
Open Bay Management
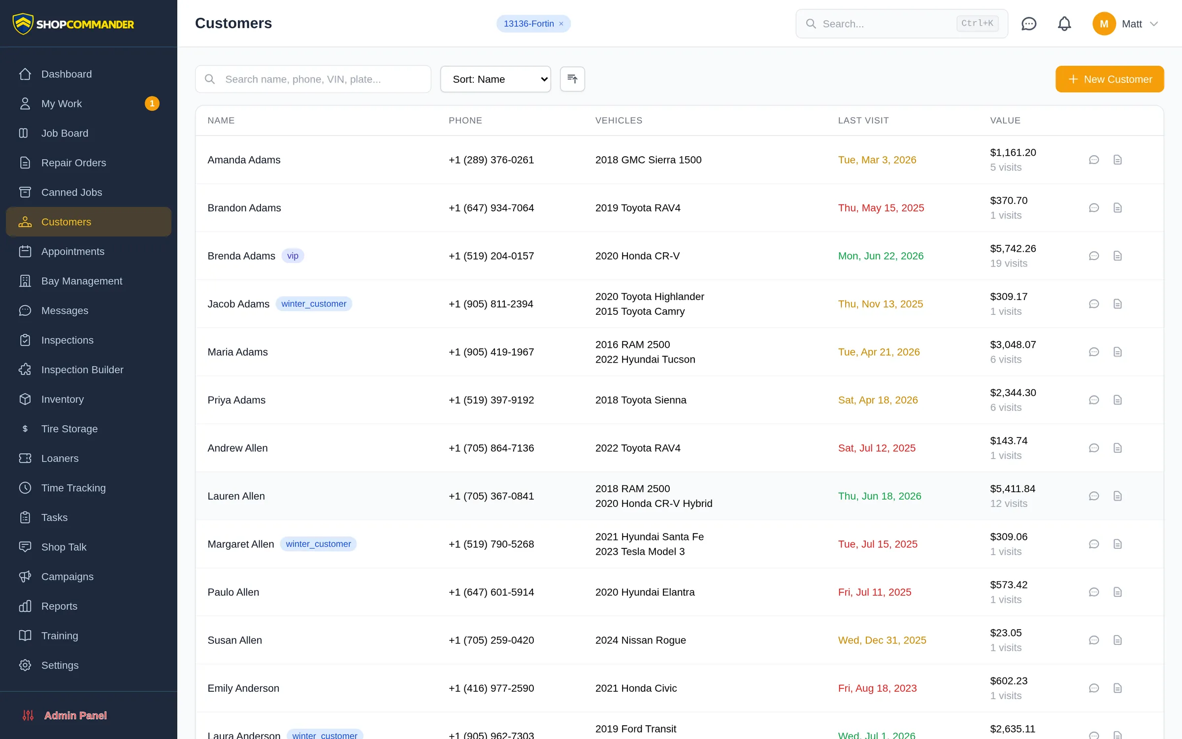point(89,281)
